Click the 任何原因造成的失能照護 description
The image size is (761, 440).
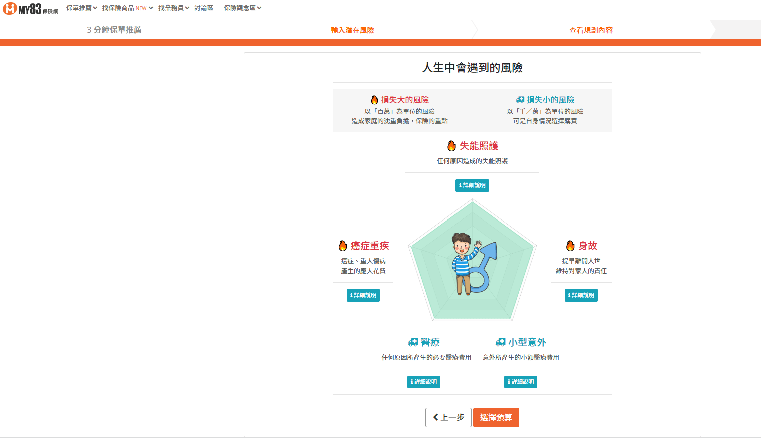click(472, 161)
